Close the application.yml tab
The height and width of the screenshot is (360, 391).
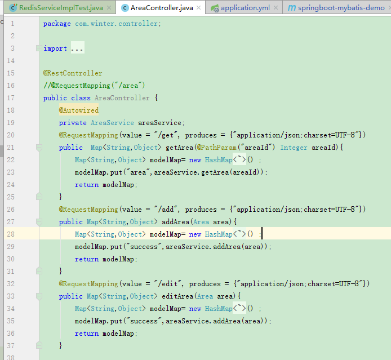click(x=276, y=8)
